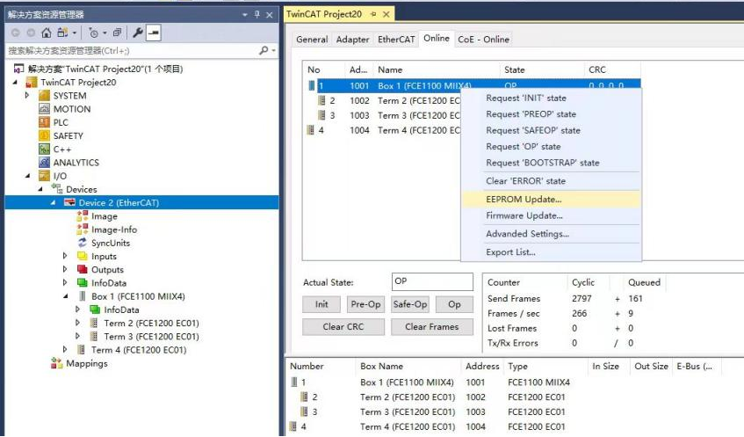Collapse the TwinCAT Project20 tree node

pyautogui.click(x=15, y=82)
